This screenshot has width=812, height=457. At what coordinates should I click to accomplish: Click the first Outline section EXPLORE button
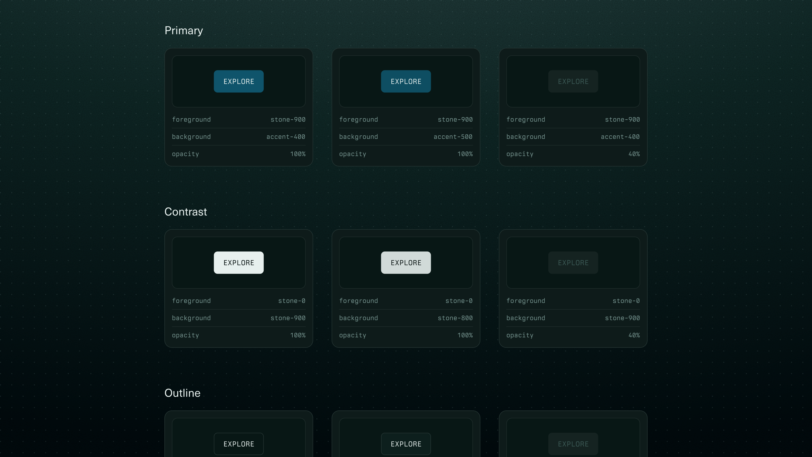[x=239, y=444]
